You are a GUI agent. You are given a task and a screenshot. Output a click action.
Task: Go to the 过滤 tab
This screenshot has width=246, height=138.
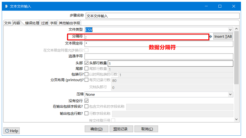point(45,23)
